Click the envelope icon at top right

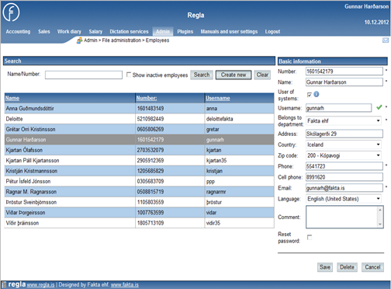click(x=386, y=40)
